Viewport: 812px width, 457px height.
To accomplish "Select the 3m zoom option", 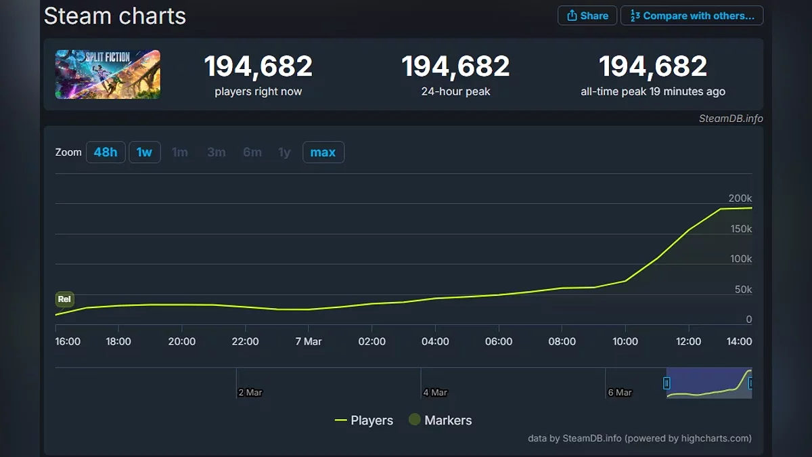I will click(217, 152).
